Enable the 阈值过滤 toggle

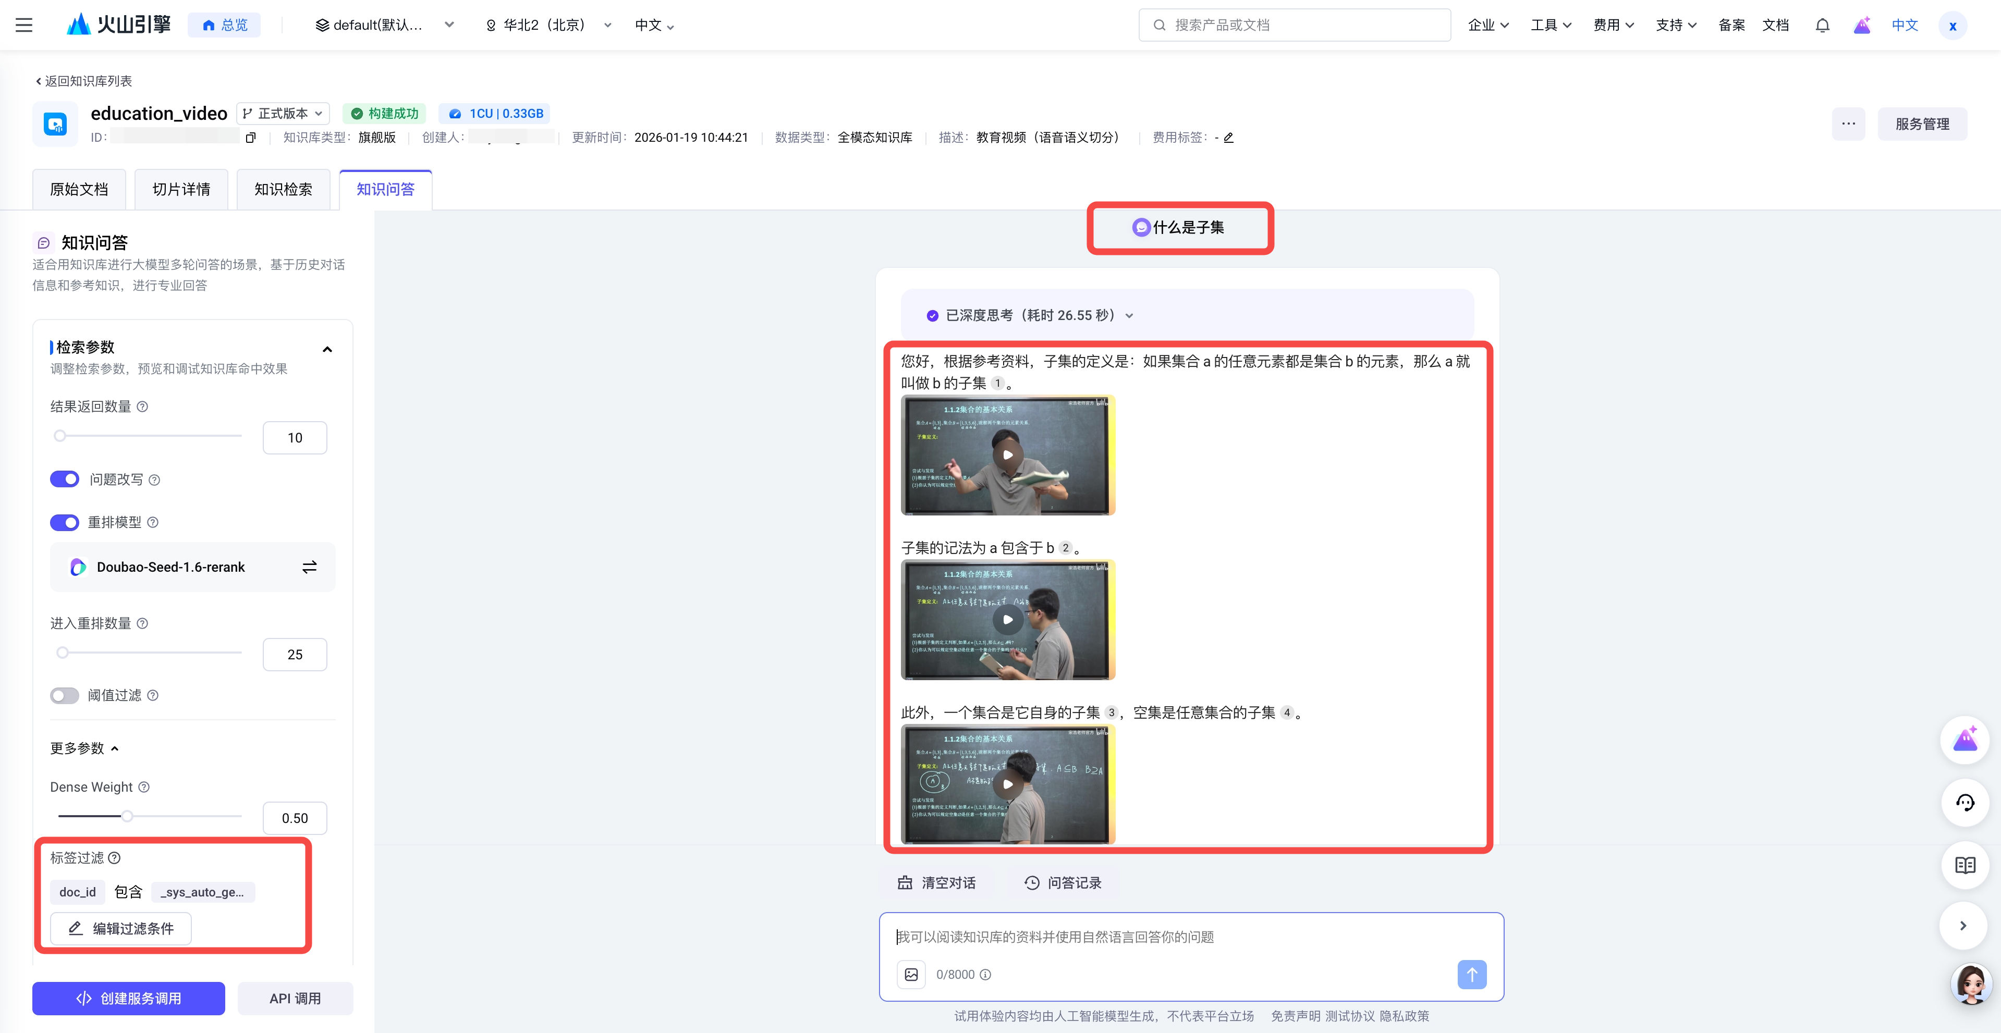65,695
